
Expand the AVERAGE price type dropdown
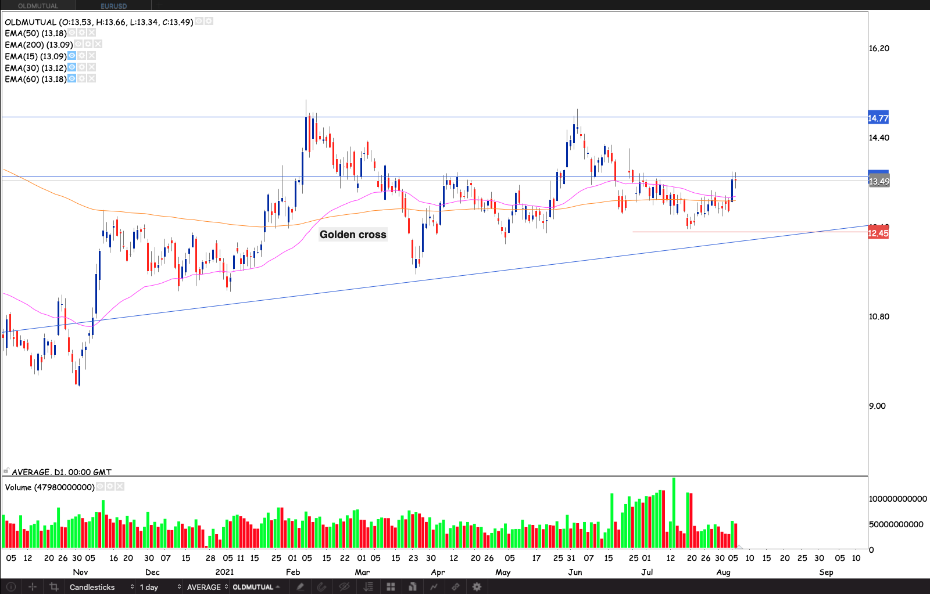[x=208, y=586]
